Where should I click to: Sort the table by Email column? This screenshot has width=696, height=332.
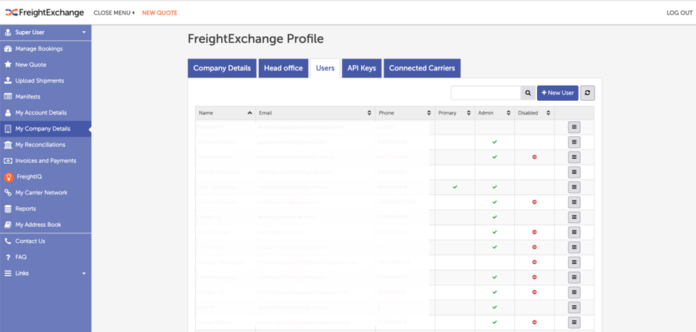tap(315, 113)
